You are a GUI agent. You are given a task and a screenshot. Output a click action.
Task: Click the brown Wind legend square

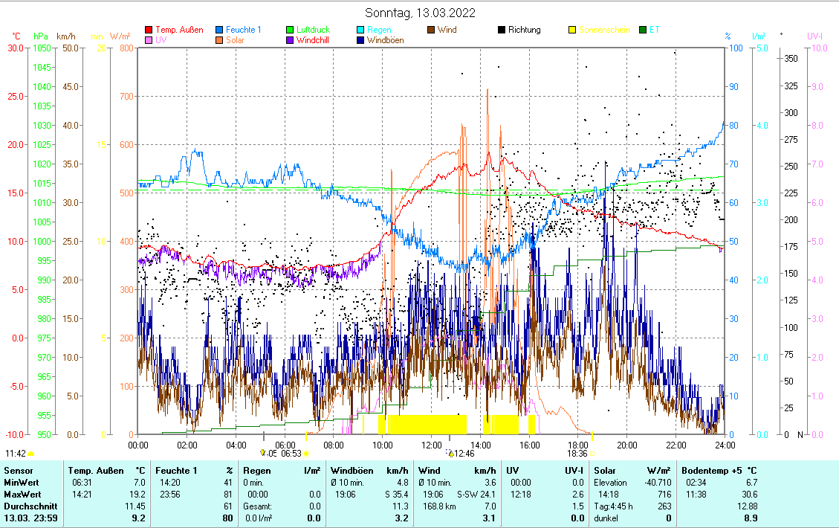(x=431, y=30)
